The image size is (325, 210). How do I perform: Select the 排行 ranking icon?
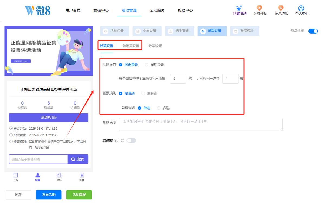coord(60,175)
